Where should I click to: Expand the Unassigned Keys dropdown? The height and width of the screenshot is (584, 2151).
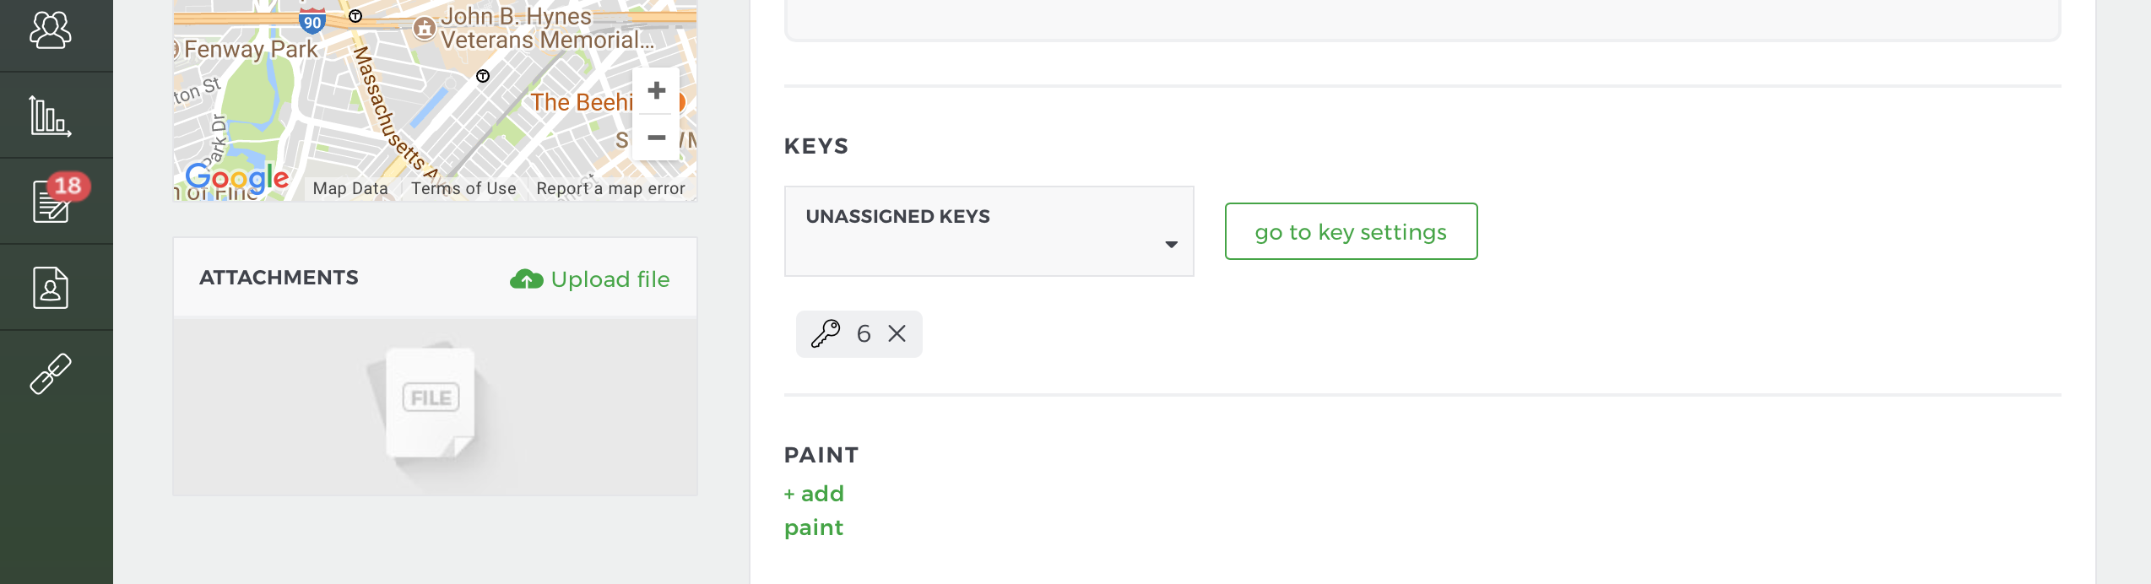989,231
